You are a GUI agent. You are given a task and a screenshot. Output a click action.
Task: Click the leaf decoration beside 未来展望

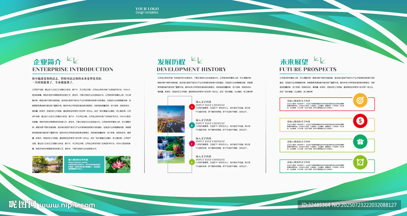pos(320,60)
